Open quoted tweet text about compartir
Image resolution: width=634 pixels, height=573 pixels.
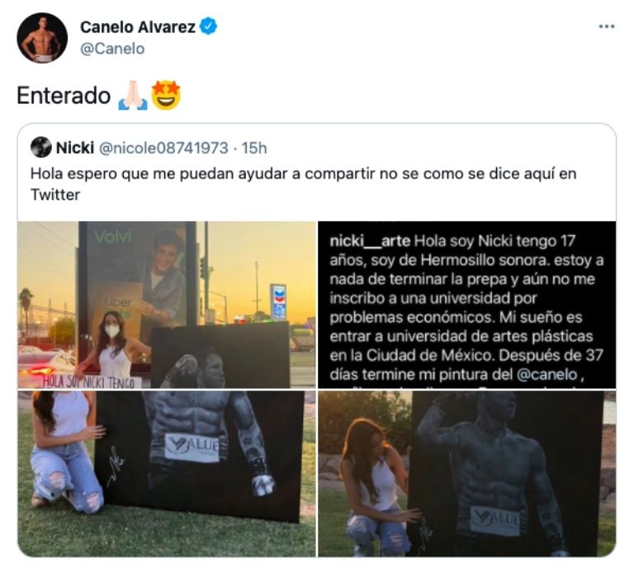click(303, 184)
